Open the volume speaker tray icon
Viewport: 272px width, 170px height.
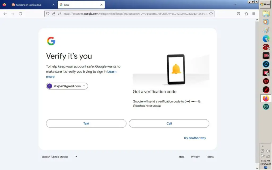[x=268, y=151]
